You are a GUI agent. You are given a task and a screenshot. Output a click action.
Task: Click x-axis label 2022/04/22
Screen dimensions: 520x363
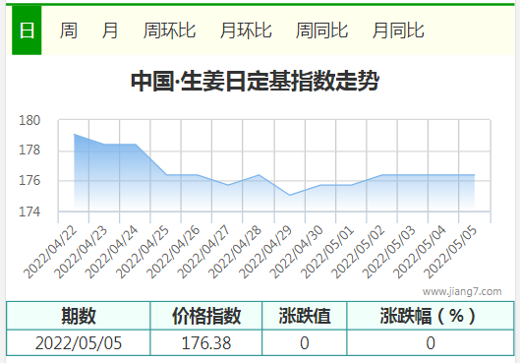point(50,252)
